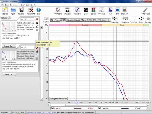This screenshot has width=152, height=114.
Task: Select the All SPL tab
Action: [x=63, y=20]
